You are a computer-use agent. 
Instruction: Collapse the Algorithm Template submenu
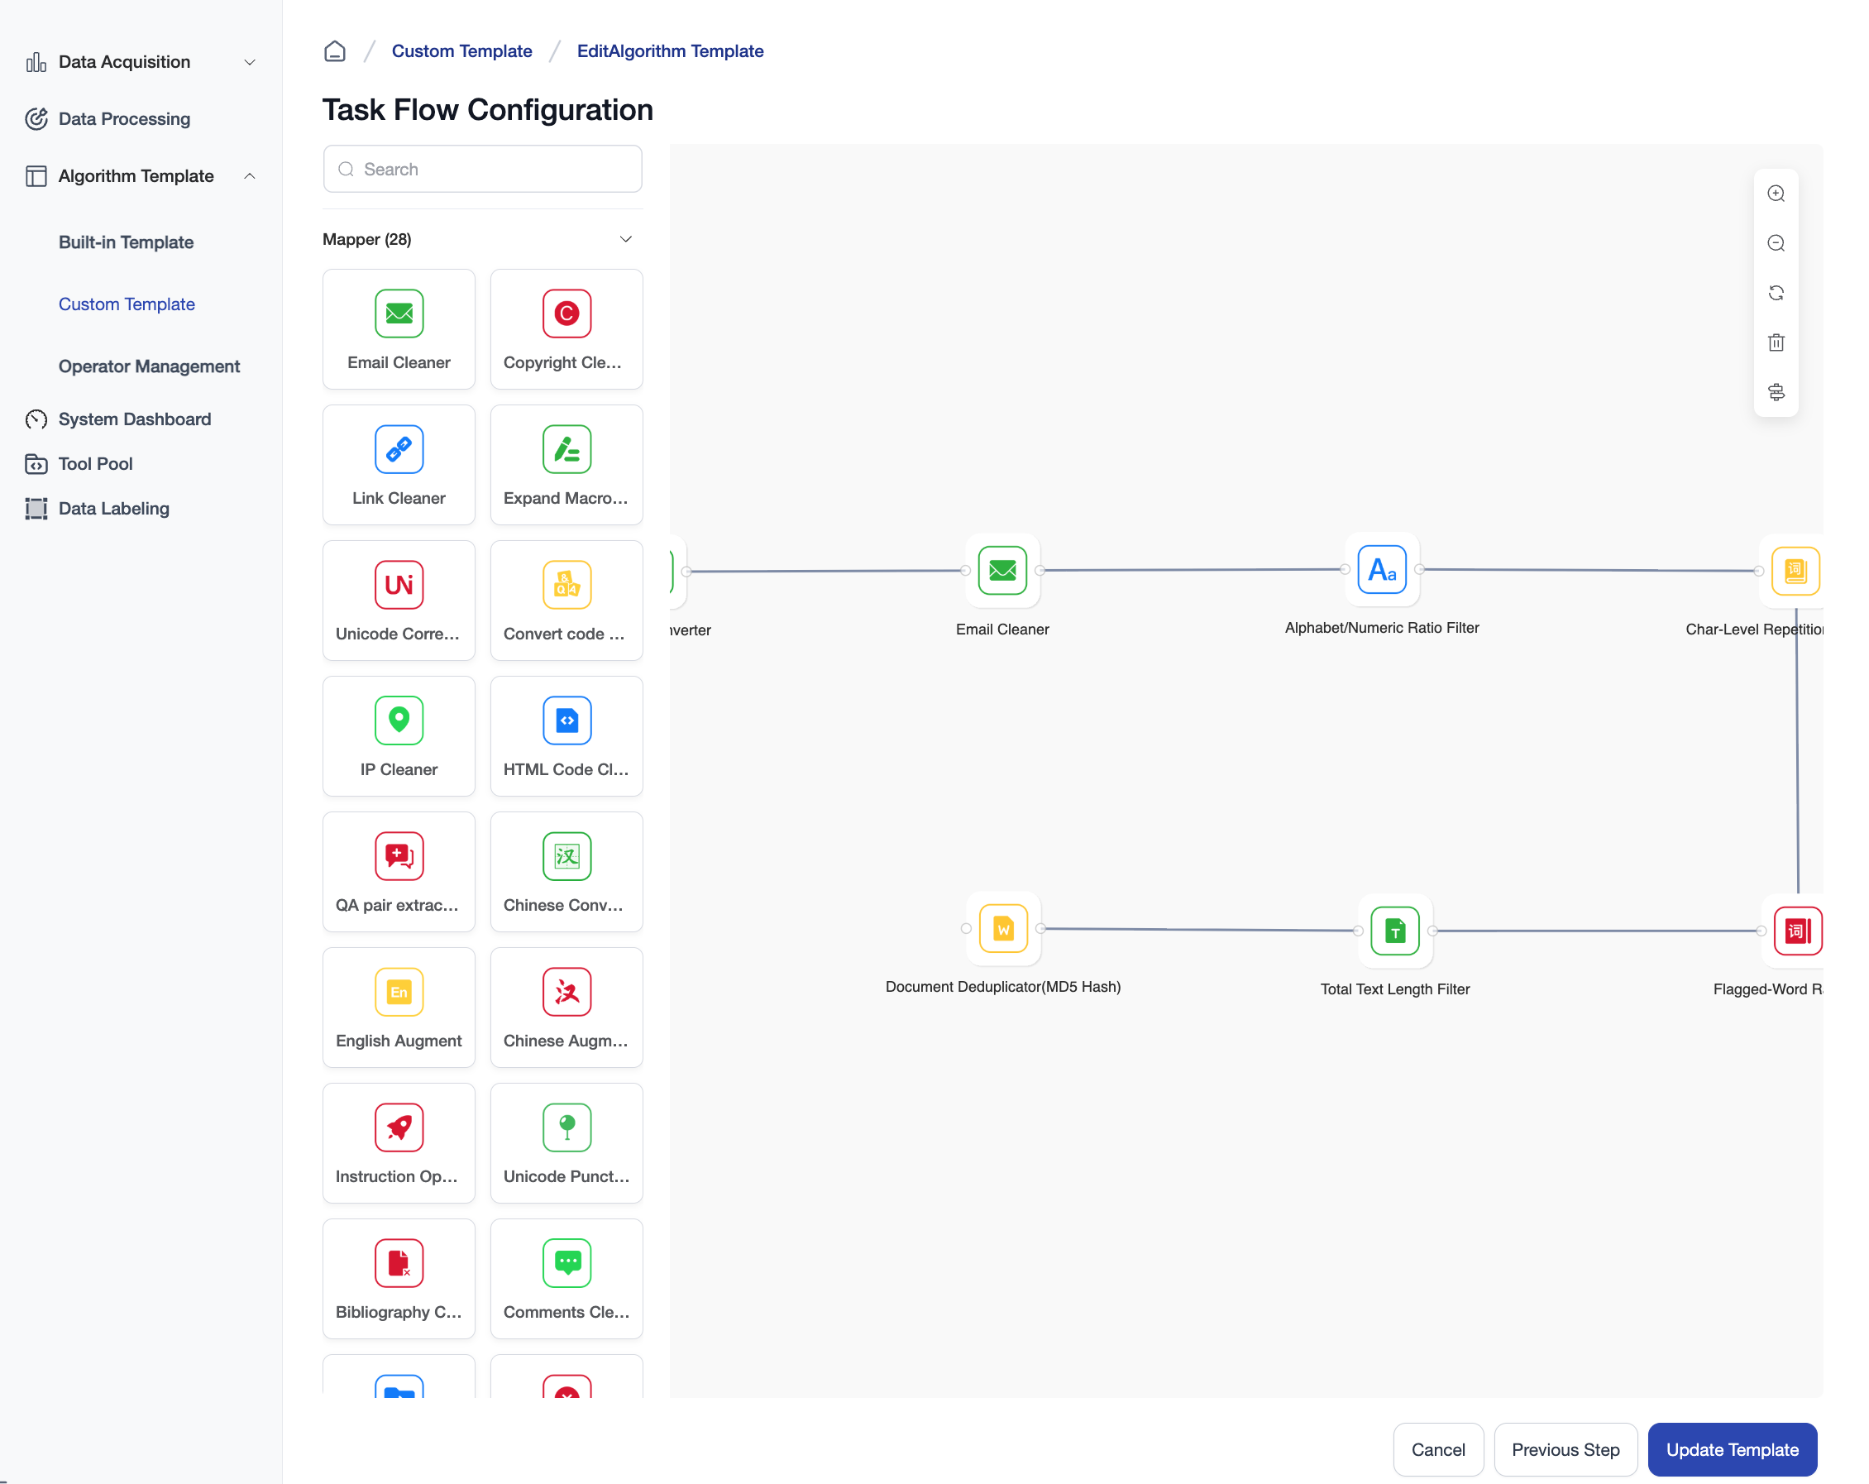[250, 176]
